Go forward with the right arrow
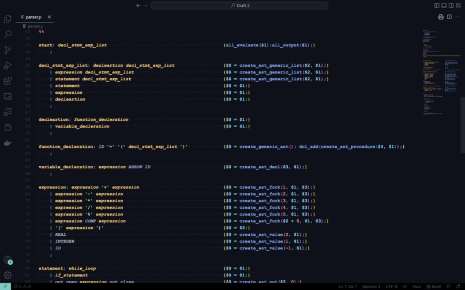Image resolution: width=465 pixels, height=290 pixels. click(145, 5)
